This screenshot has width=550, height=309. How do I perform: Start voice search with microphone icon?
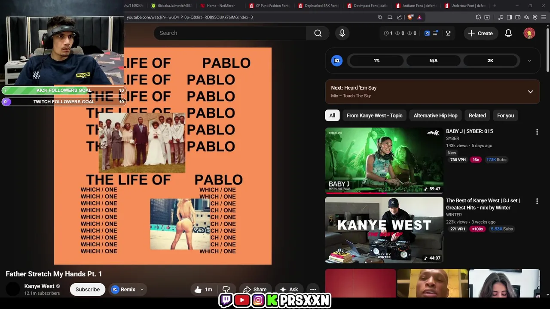[342, 33]
